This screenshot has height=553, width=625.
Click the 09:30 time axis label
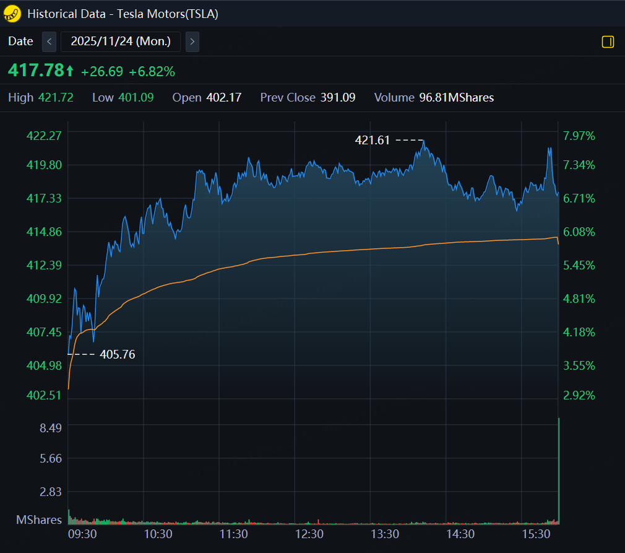(82, 534)
